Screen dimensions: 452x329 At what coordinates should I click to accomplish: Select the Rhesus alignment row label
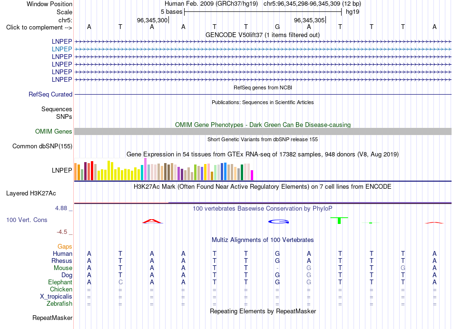click(x=62, y=261)
